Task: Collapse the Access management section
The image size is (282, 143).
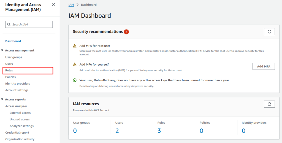Action: (2, 50)
